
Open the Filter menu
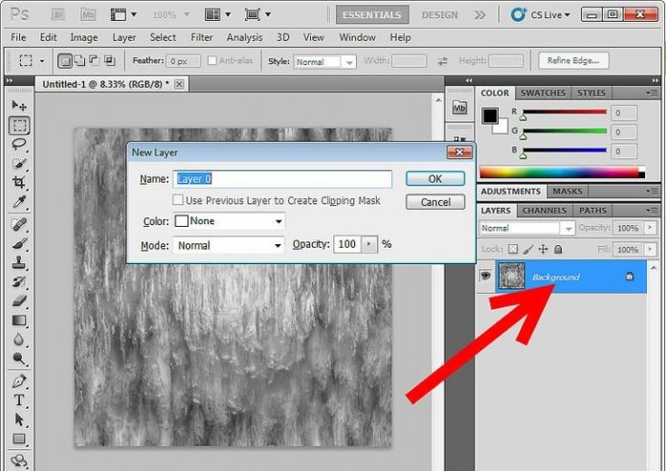[201, 37]
